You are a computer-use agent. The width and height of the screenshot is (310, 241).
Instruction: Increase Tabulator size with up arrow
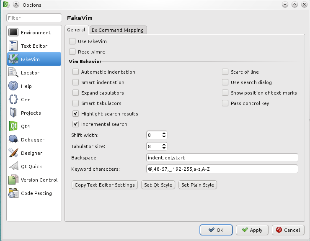click(x=164, y=145)
